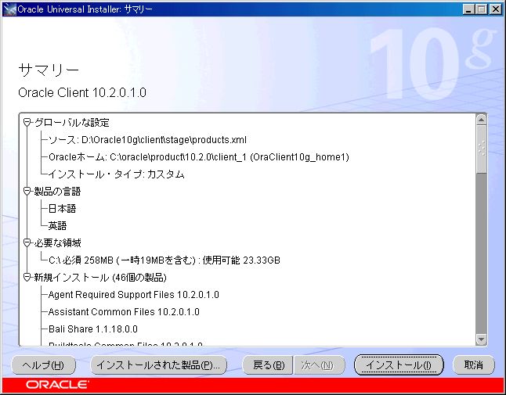Viewport: 506px width, 395px height.
Task: Cancel the installer with 取消 button
Action: click(x=473, y=365)
